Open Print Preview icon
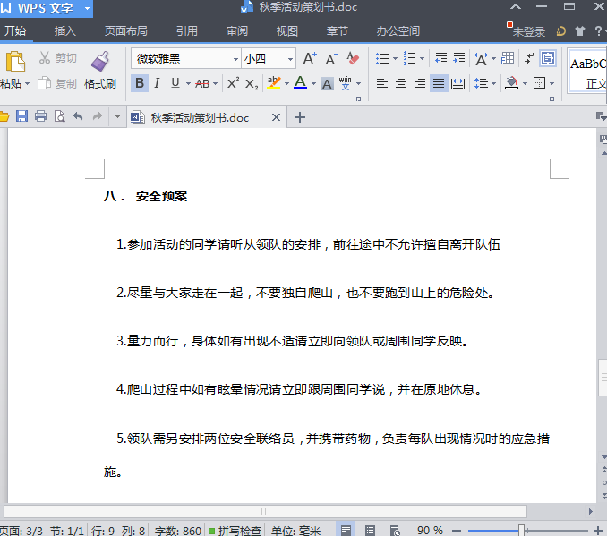The width and height of the screenshot is (607, 536). pyautogui.click(x=60, y=116)
